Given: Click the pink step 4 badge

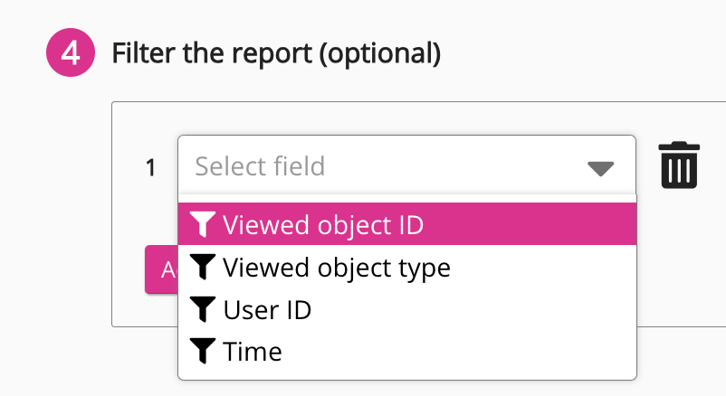Looking at the screenshot, I should pyautogui.click(x=70, y=54).
